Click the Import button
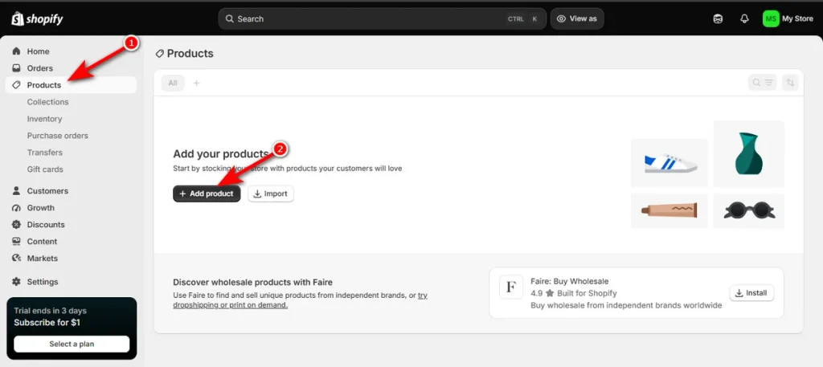 (271, 194)
